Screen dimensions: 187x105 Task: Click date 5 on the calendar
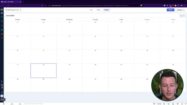(x=70, y=36)
